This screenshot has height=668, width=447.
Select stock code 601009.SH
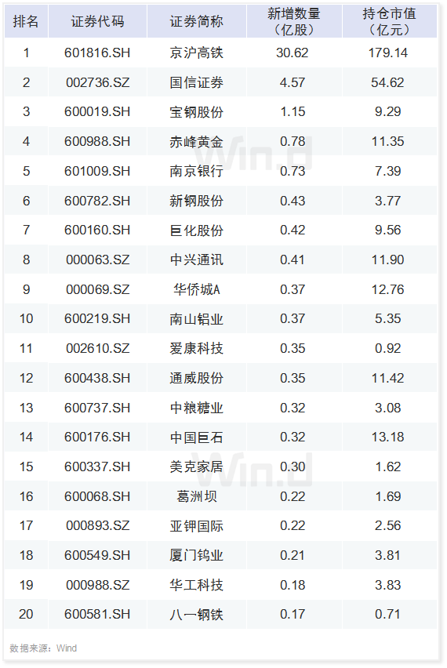click(x=97, y=171)
